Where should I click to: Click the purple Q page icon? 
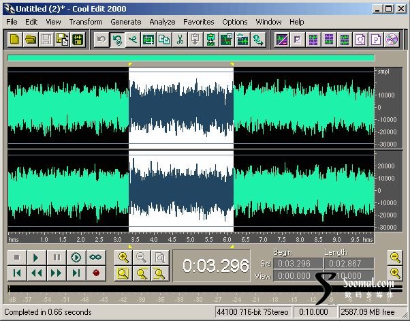360,40
